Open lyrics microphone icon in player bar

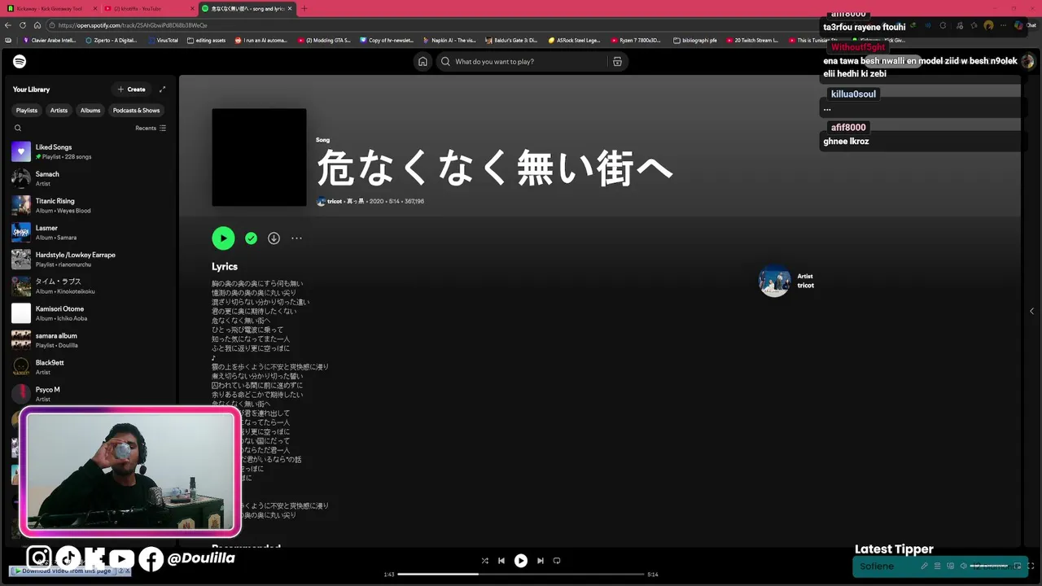coord(924,566)
